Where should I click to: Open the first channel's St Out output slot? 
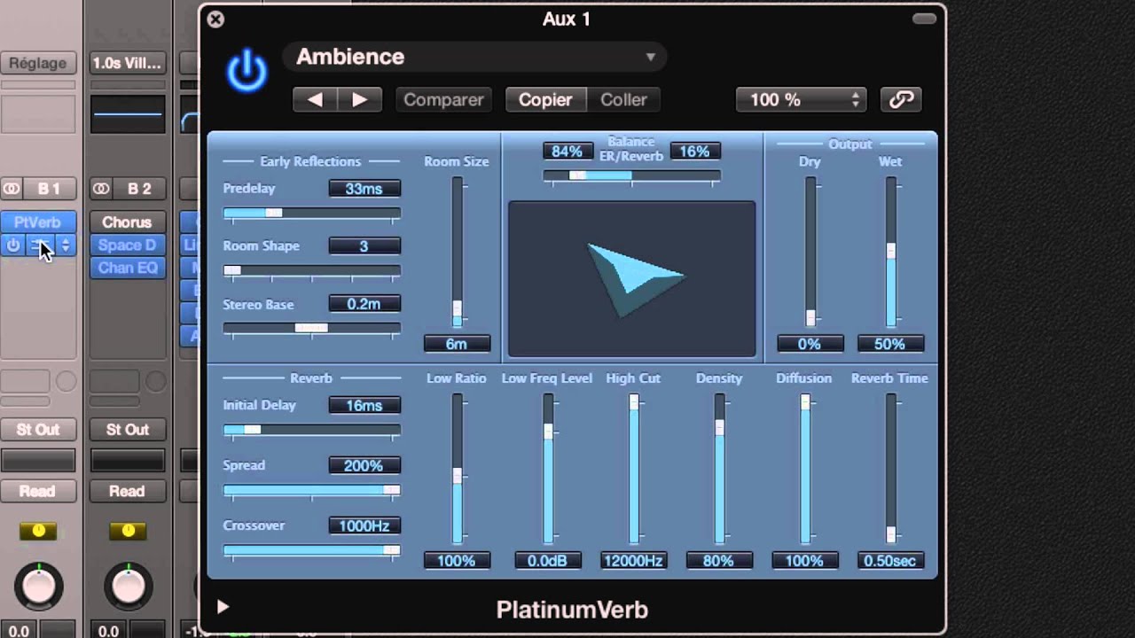(x=38, y=430)
